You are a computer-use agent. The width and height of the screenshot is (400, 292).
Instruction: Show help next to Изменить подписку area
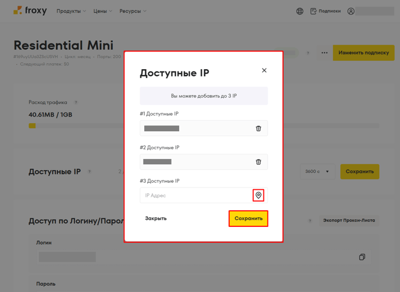tap(308, 53)
